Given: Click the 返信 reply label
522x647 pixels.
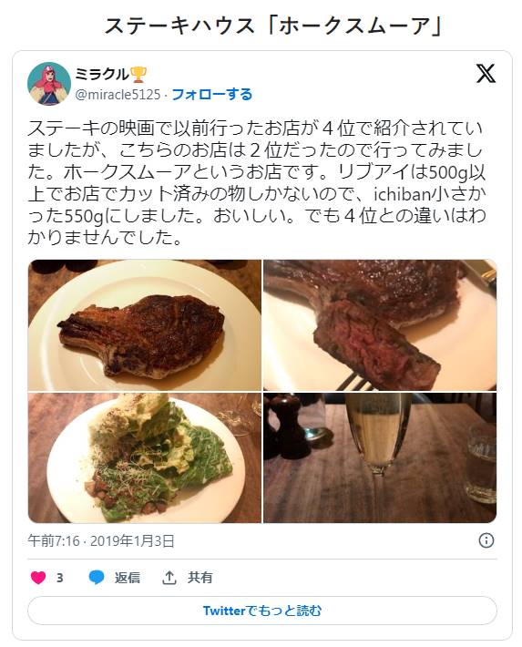Looking at the screenshot, I should click(128, 577).
